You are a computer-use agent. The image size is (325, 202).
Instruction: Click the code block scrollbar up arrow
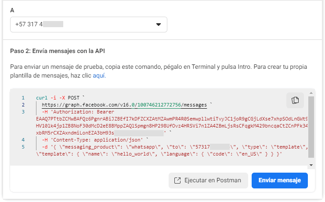tap(311, 93)
